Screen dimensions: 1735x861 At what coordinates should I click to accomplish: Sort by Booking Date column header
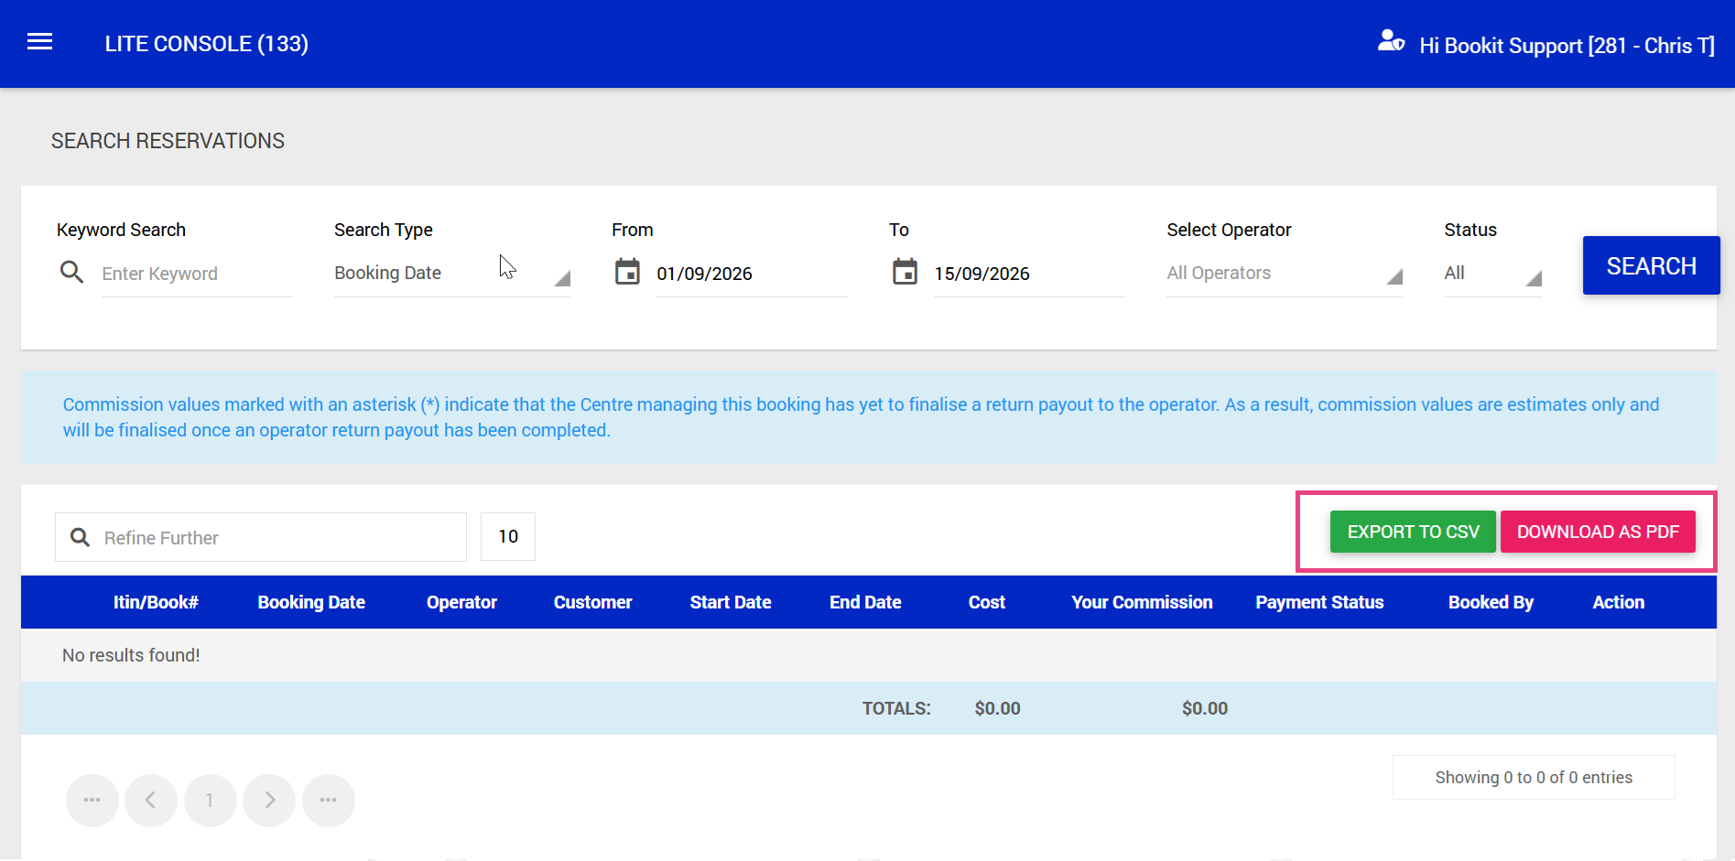click(311, 602)
